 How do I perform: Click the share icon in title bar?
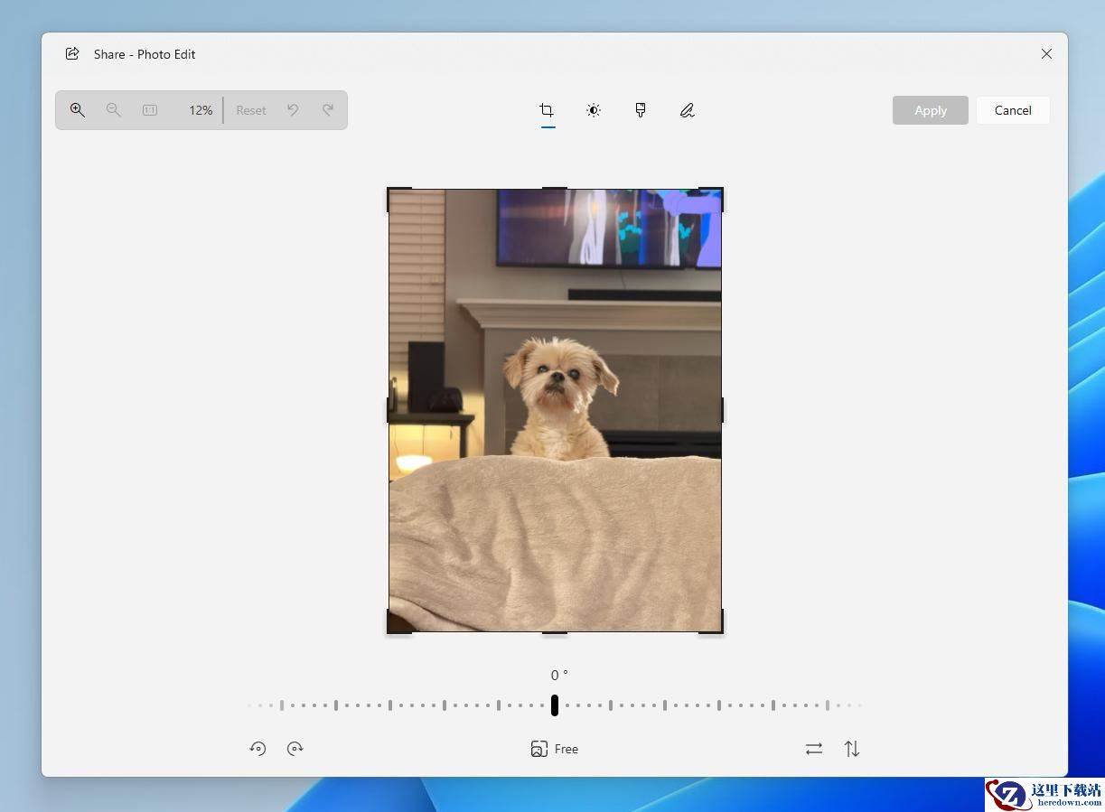[x=72, y=54]
